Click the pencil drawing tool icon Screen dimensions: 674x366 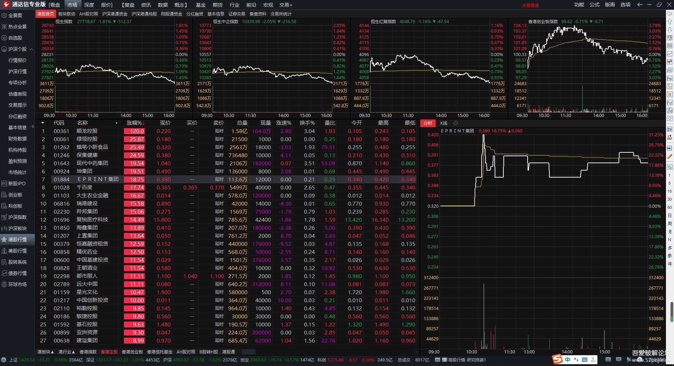tap(670, 157)
